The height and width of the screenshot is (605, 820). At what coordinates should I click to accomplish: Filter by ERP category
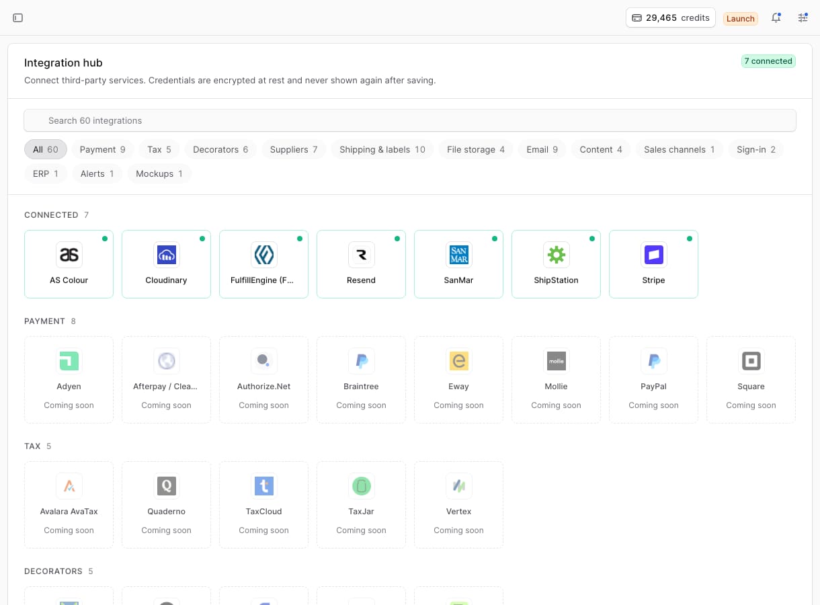[x=46, y=173]
